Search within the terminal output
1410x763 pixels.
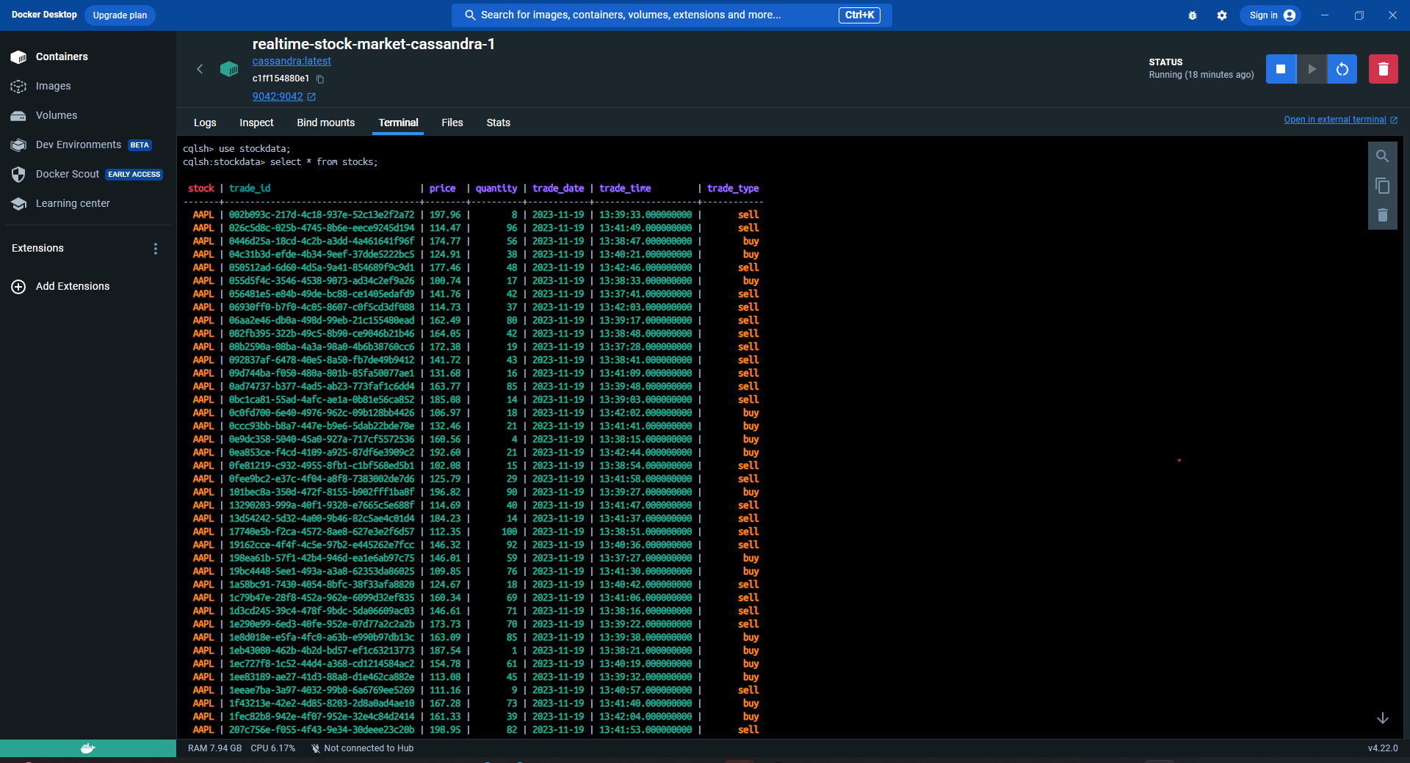click(1382, 156)
